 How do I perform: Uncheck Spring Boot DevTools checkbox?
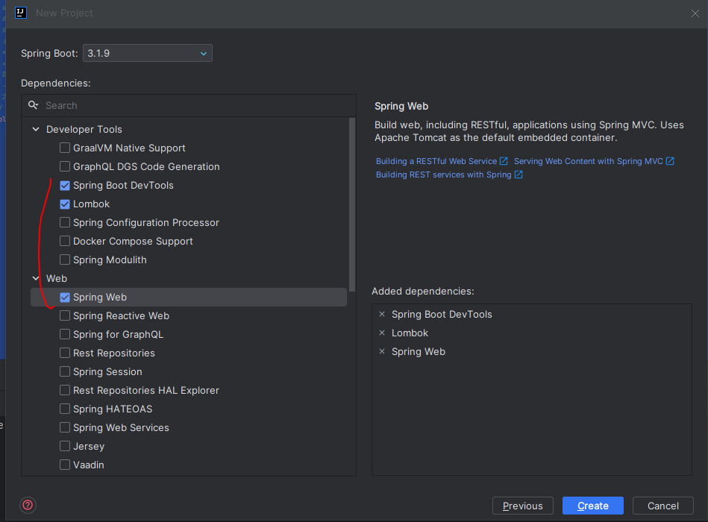click(x=65, y=186)
